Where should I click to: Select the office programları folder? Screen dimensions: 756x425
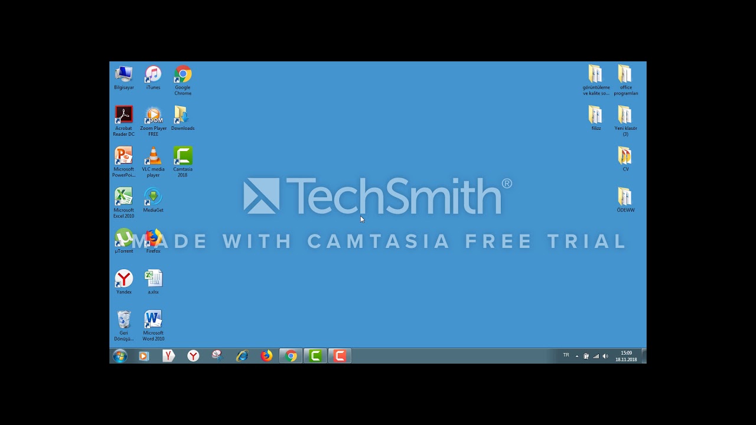coord(625,80)
